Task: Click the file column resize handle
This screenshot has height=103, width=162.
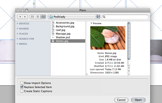Action: [87, 74]
